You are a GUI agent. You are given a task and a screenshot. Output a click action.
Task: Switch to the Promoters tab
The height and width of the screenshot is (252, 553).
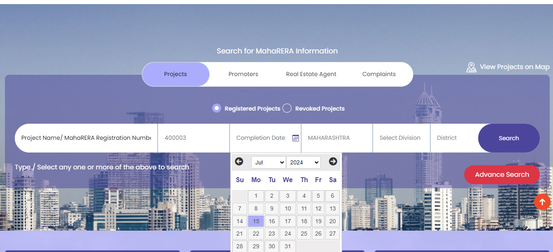243,74
